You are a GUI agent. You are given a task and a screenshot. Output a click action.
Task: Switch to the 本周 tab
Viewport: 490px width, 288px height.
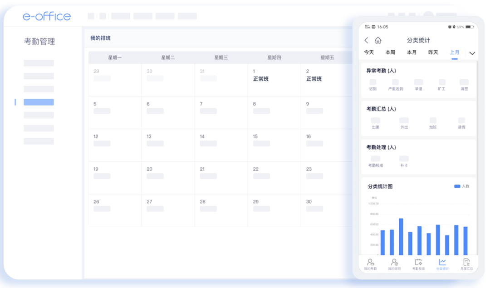[x=390, y=52]
